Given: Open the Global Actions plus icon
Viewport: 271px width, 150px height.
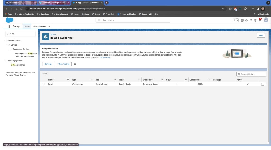Looking at the screenshot, I should 242,20.
